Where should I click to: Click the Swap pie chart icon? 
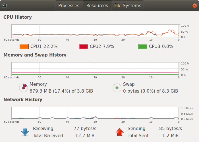click(117, 88)
